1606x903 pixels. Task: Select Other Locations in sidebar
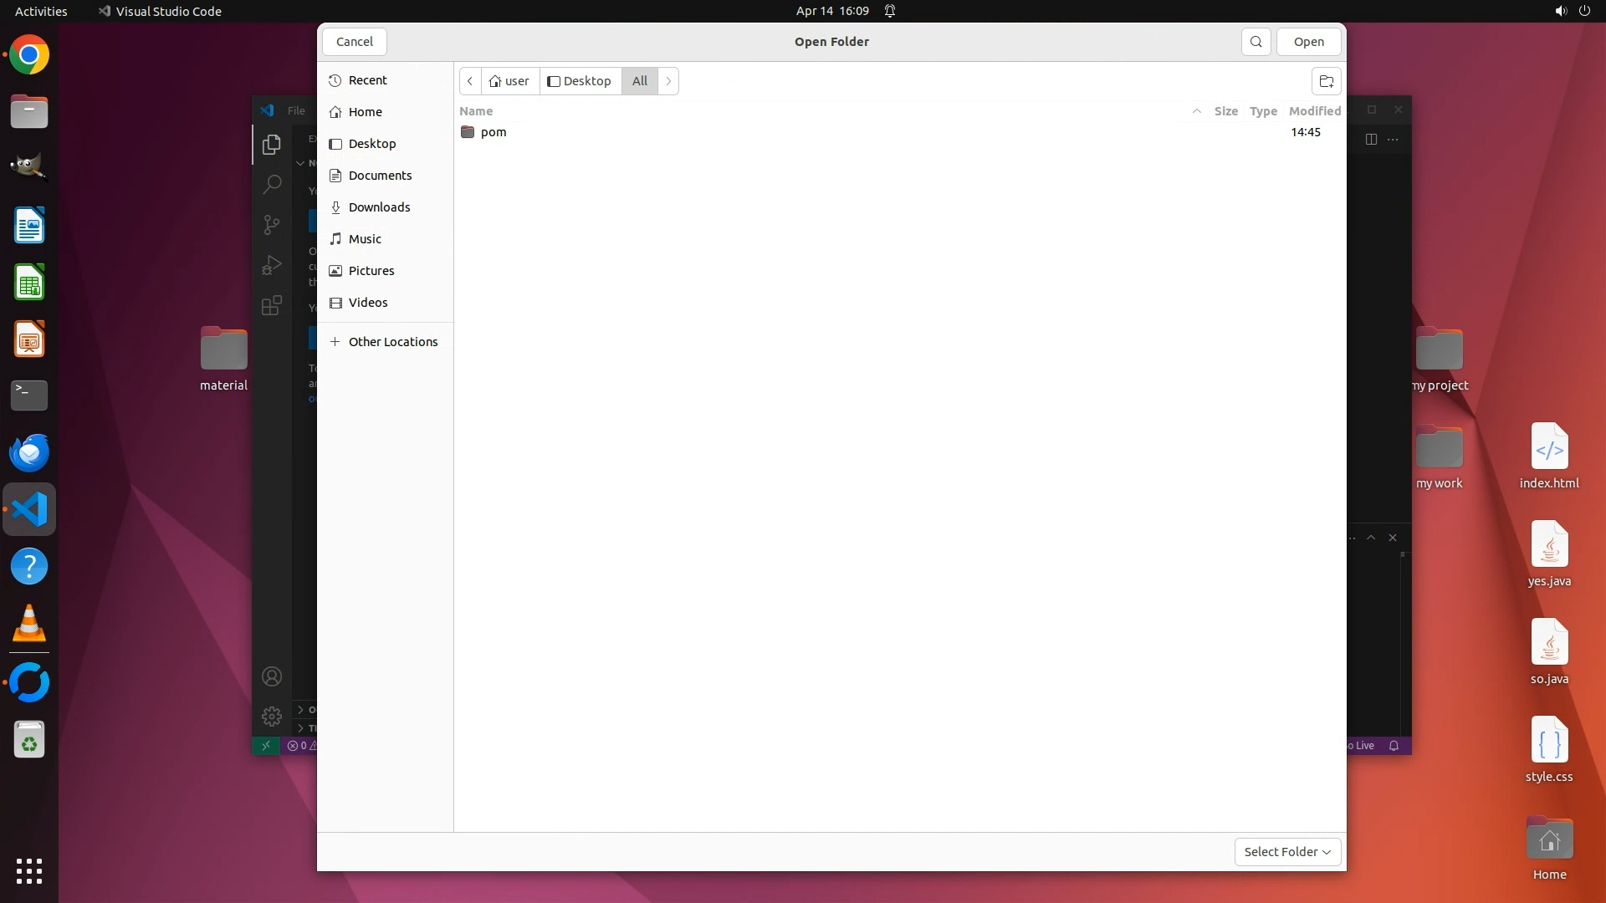[x=392, y=342]
